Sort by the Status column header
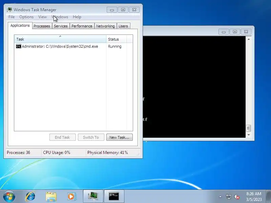Viewport: 271px width, 203px height. pos(117,39)
